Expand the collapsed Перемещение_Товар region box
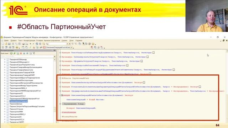 [74, 104]
